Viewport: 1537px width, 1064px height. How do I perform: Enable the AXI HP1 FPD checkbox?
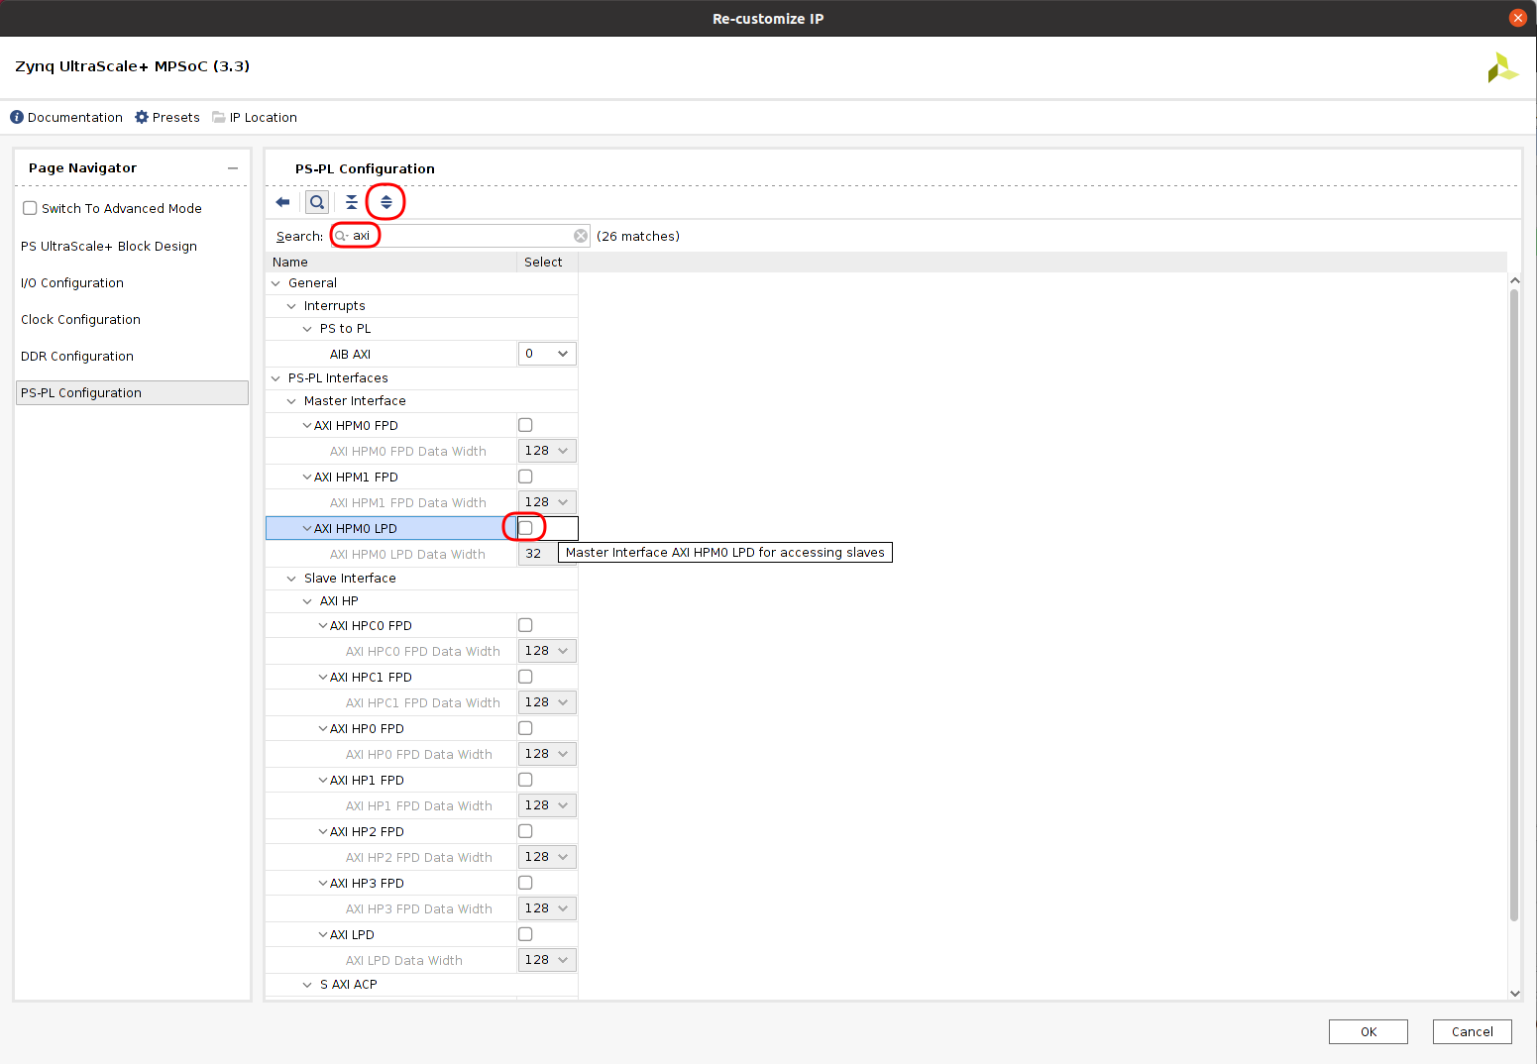[525, 780]
